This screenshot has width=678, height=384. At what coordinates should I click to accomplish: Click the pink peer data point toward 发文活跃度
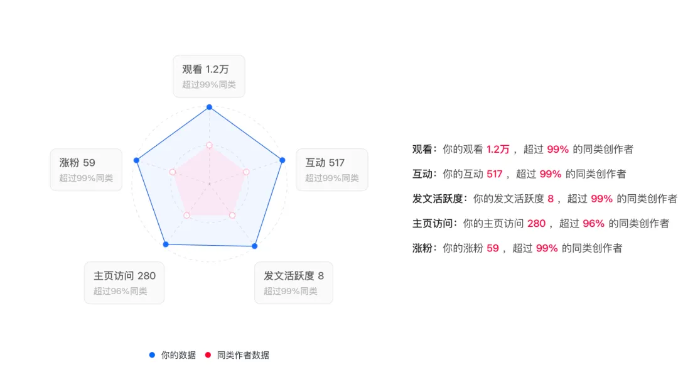click(x=232, y=216)
